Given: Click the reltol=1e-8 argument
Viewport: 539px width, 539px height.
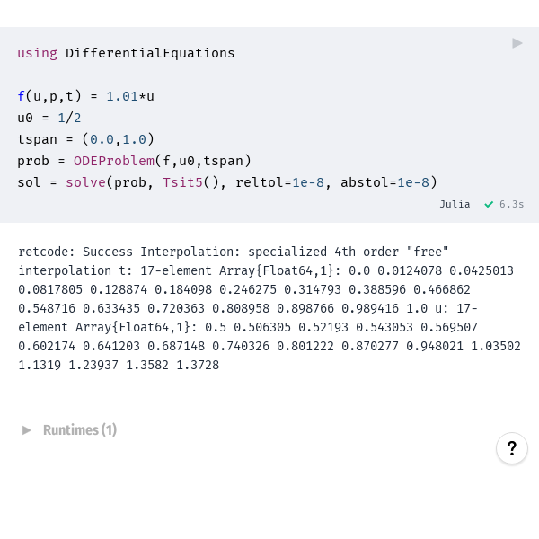Looking at the screenshot, I should [279, 182].
